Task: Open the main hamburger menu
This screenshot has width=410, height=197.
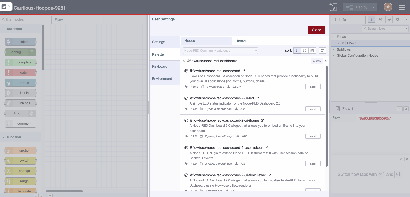Action: tap(402, 7)
